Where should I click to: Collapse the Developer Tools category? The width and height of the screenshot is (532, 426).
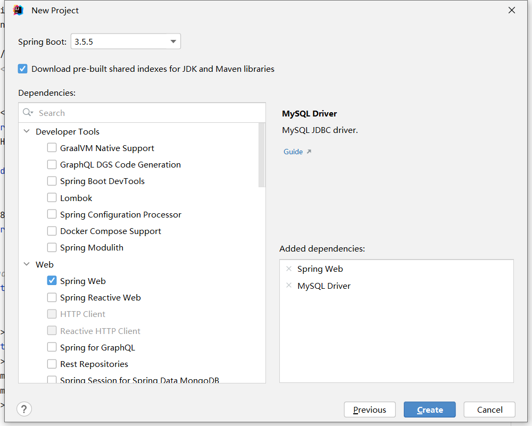tap(27, 131)
